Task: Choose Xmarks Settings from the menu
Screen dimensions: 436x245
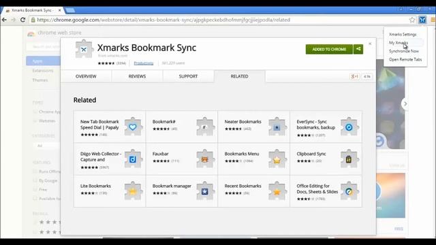Action: 403,35
